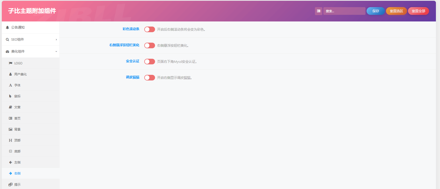
Task: Click the H heading icon by 顶部
Action: [10, 140]
